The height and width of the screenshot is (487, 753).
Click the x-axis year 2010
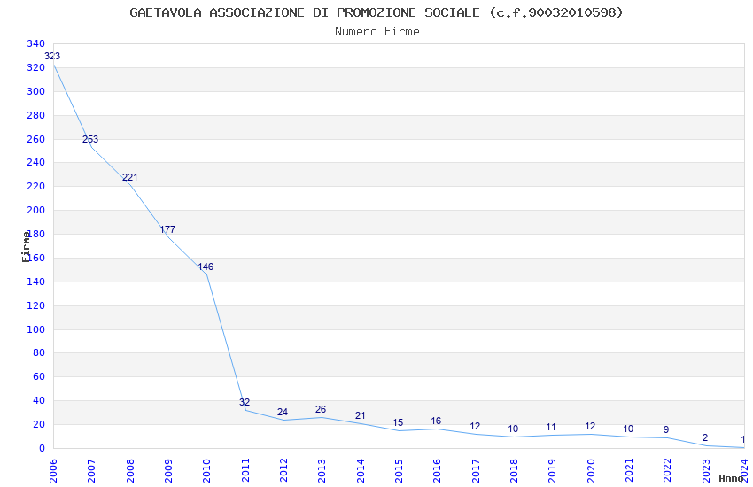point(206,471)
